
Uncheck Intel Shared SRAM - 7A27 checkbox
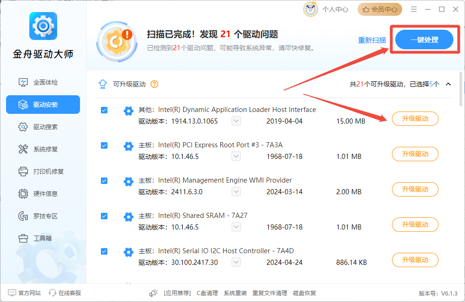tap(104, 216)
